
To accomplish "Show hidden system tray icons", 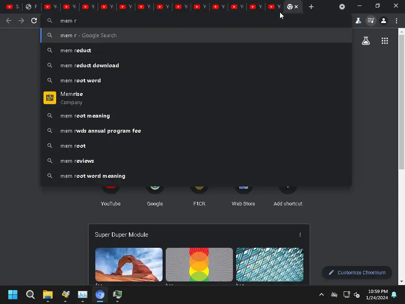I will 322,294.
